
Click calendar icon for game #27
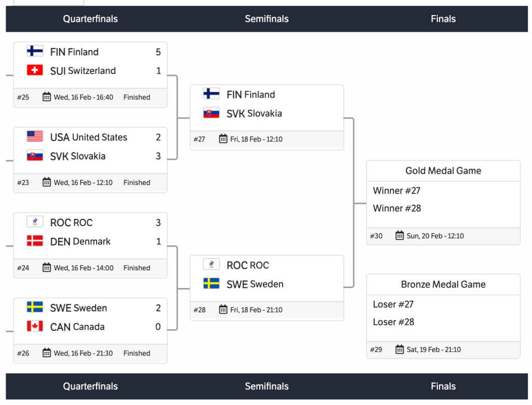coord(223,139)
